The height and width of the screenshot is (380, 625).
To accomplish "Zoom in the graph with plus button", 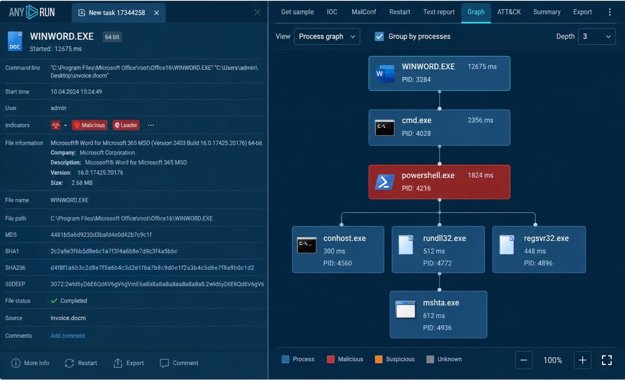I will click(x=583, y=360).
